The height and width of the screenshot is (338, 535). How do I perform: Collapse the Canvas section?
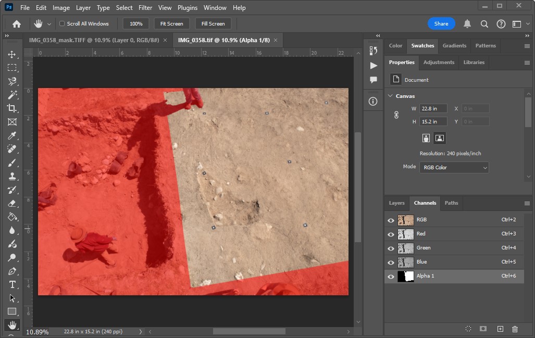391,96
